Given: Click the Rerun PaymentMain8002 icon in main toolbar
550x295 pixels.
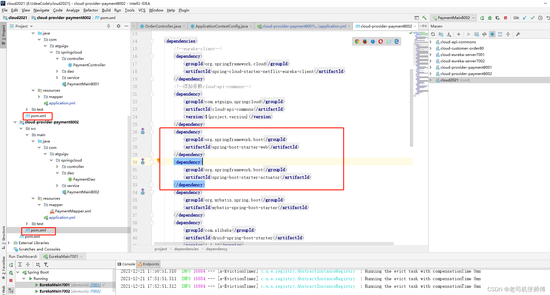Looking at the screenshot, I should (x=482, y=18).
